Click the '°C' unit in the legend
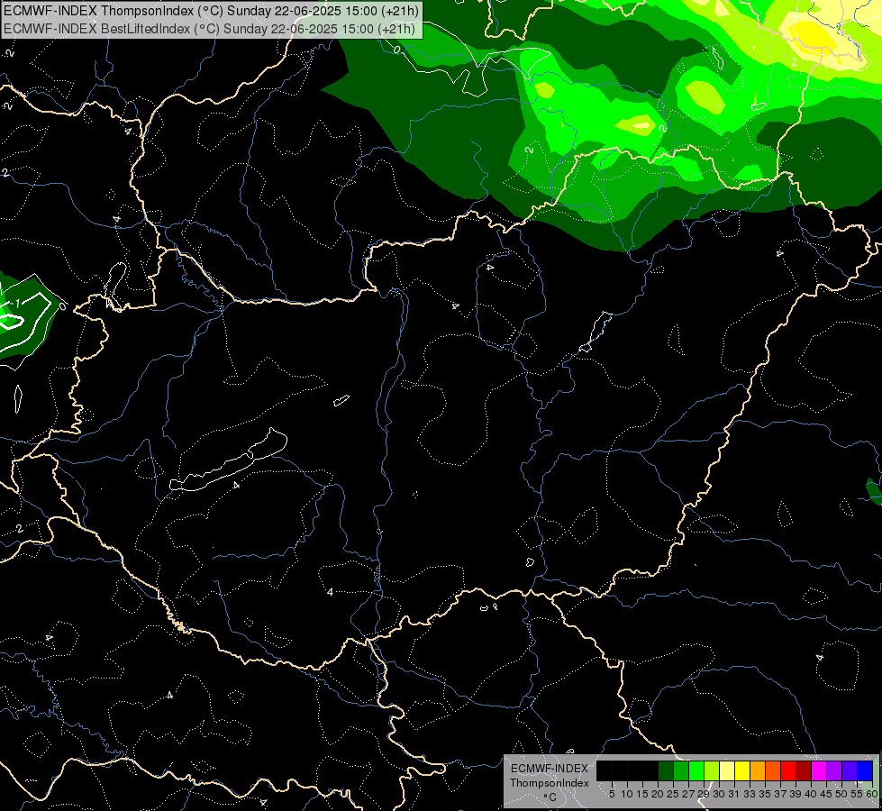 point(550,797)
